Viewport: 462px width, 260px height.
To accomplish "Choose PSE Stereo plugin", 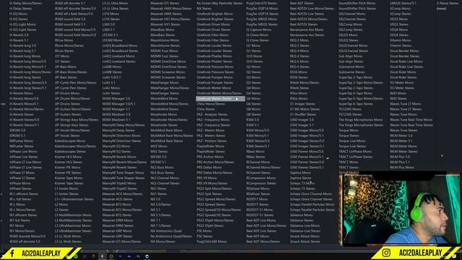I will point(204,236).
